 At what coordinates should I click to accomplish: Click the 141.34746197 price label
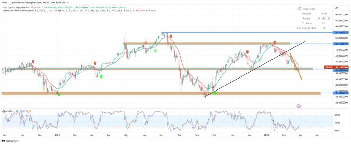tap(341, 93)
